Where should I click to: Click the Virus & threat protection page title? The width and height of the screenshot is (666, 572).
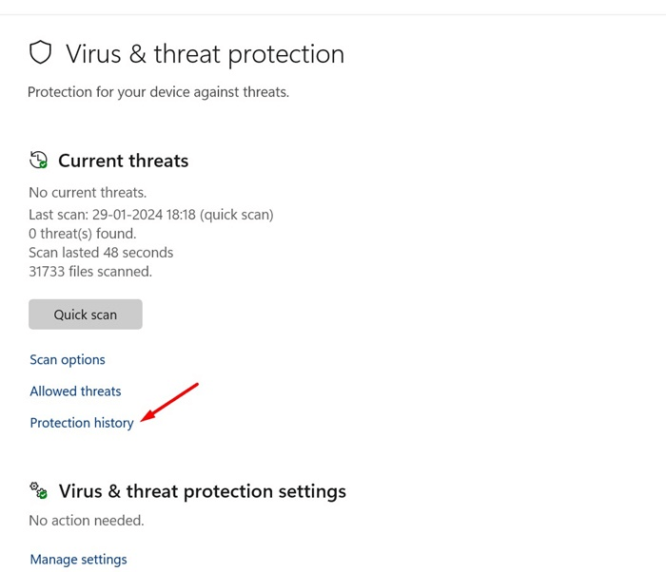pyautogui.click(x=205, y=54)
